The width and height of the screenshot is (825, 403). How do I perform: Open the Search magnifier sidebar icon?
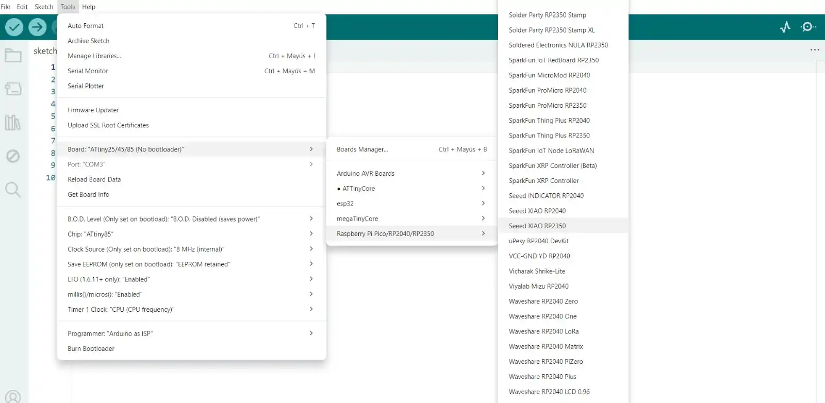(x=13, y=190)
